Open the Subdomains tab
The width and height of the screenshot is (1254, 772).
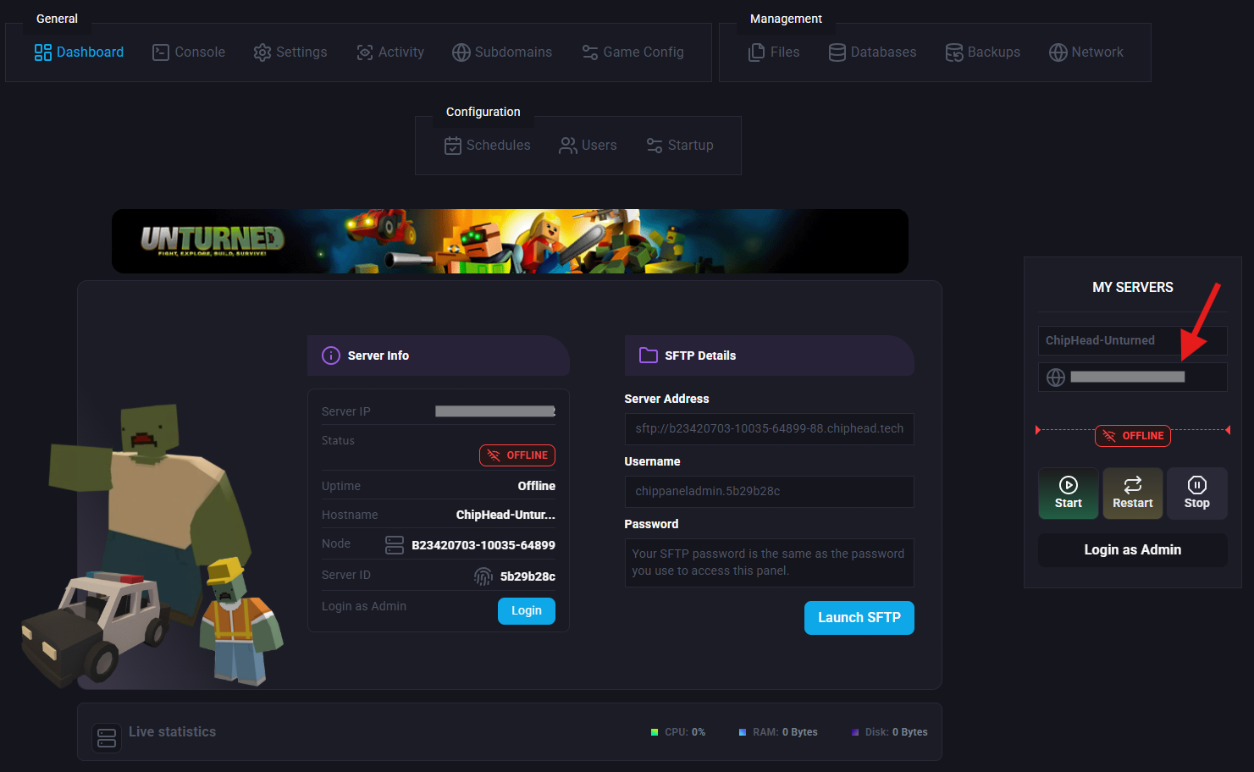[x=502, y=52]
